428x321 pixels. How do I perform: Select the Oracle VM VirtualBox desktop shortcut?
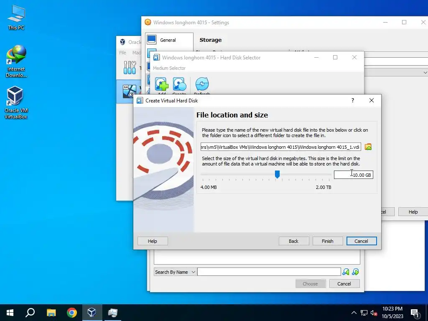click(16, 102)
